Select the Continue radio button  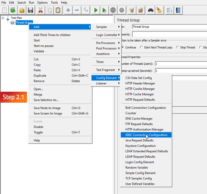(123, 47)
